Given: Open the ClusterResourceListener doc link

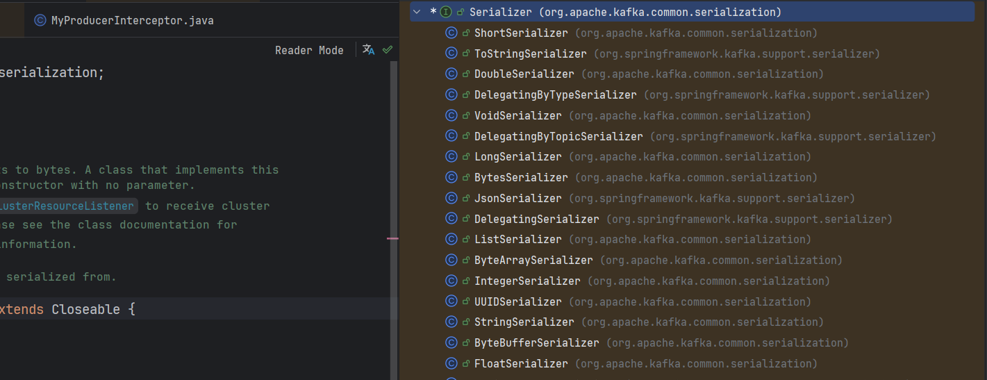Looking at the screenshot, I should click(67, 206).
